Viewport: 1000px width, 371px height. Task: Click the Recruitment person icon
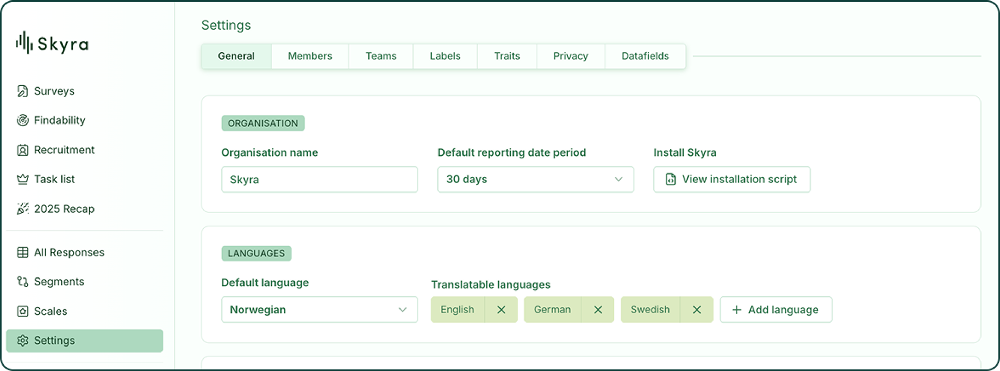pyautogui.click(x=22, y=150)
